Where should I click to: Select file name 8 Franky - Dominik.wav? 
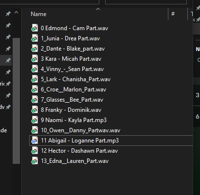[71, 110]
